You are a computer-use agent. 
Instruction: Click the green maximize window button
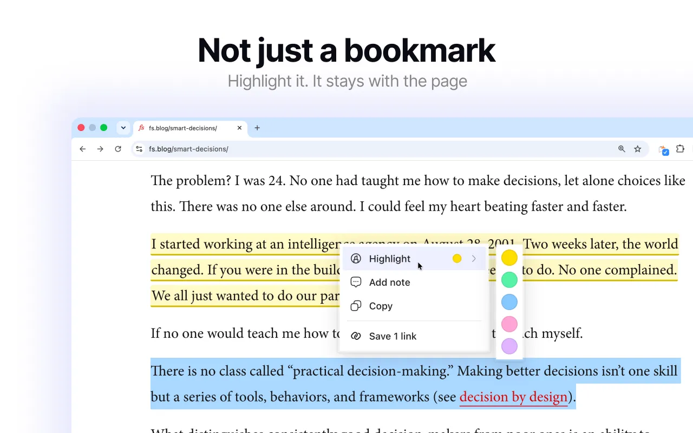[104, 128]
